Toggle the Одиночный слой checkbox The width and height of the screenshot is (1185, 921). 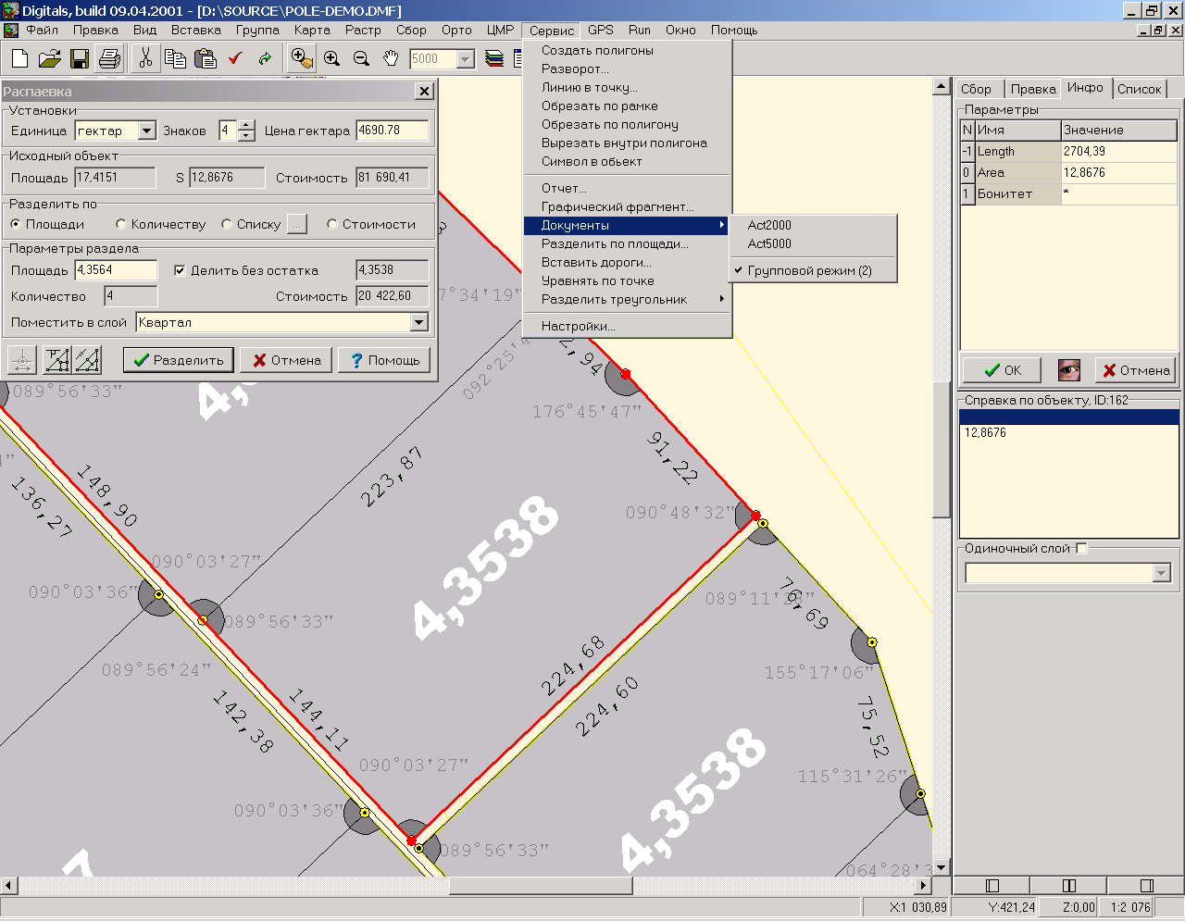point(1081,548)
